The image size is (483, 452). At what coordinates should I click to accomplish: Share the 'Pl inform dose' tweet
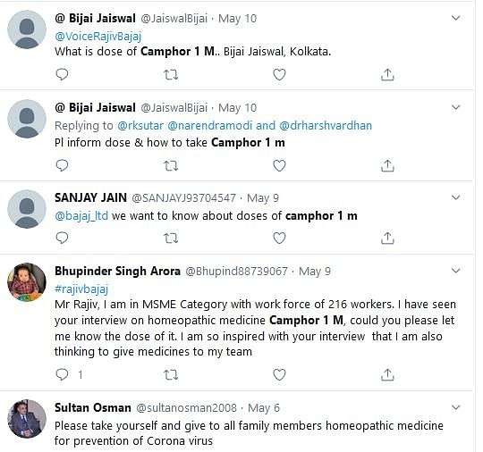pos(387,165)
